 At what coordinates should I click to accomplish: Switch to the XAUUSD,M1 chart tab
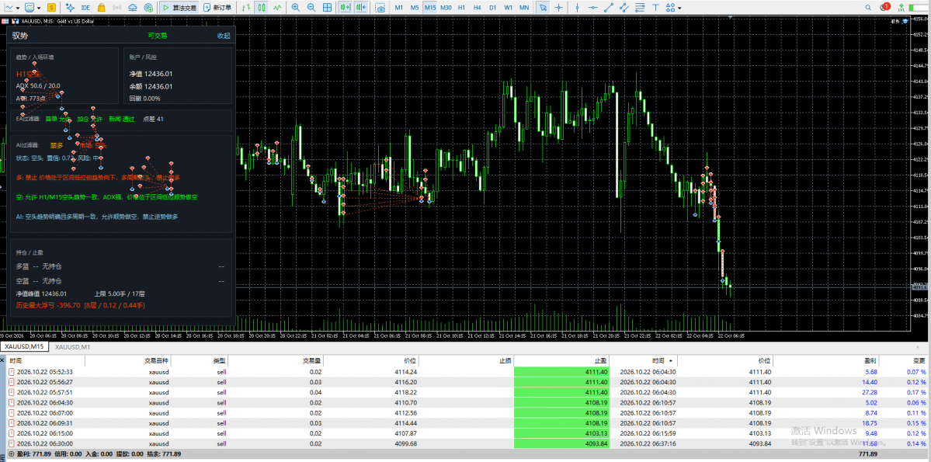(x=72, y=346)
